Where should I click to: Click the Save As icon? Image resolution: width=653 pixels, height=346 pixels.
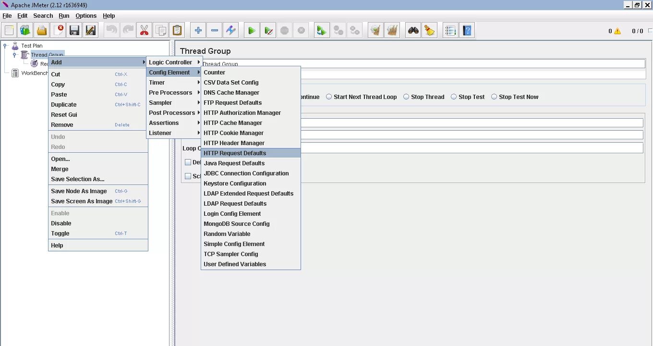[91, 31]
